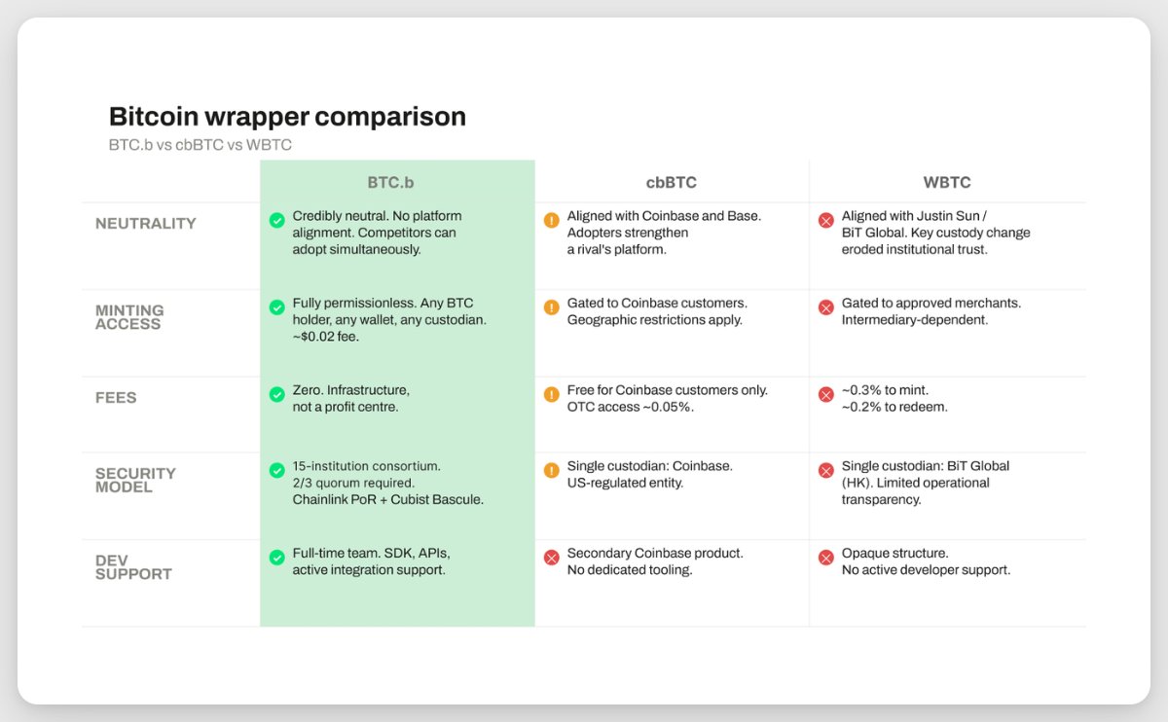Select the cbBTC column header
This screenshot has width=1168, height=722.
click(x=672, y=182)
